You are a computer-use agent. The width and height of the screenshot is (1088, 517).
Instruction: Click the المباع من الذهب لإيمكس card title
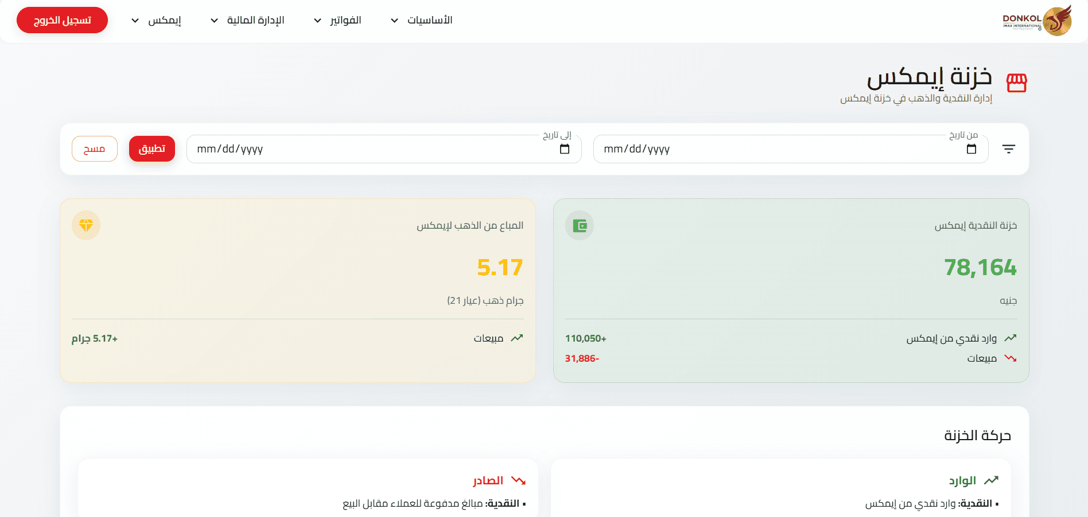(470, 225)
